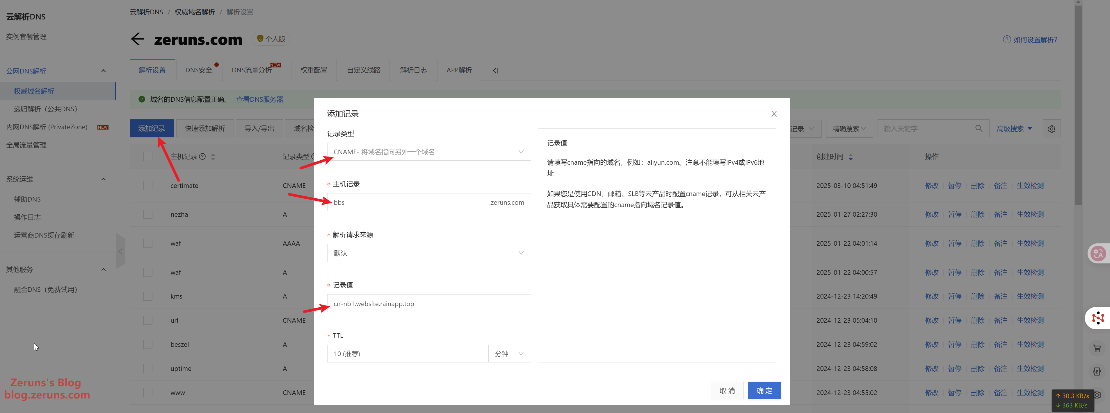Open 操作日志 in sidebar
Viewport: 1110px width, 413px height.
[x=27, y=217]
